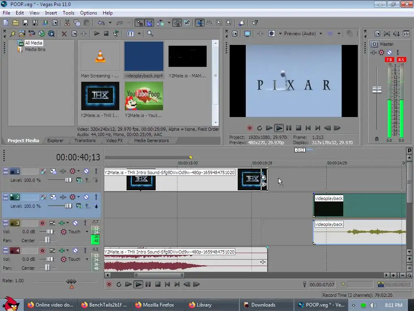Select the Zoom Edit tool icon
Image resolution: width=414 pixels, height=311 pixels.
[x=229, y=23]
